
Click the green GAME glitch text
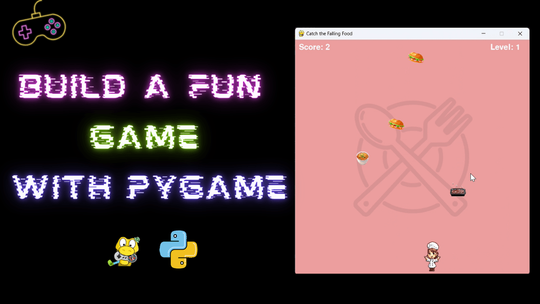[x=144, y=137]
